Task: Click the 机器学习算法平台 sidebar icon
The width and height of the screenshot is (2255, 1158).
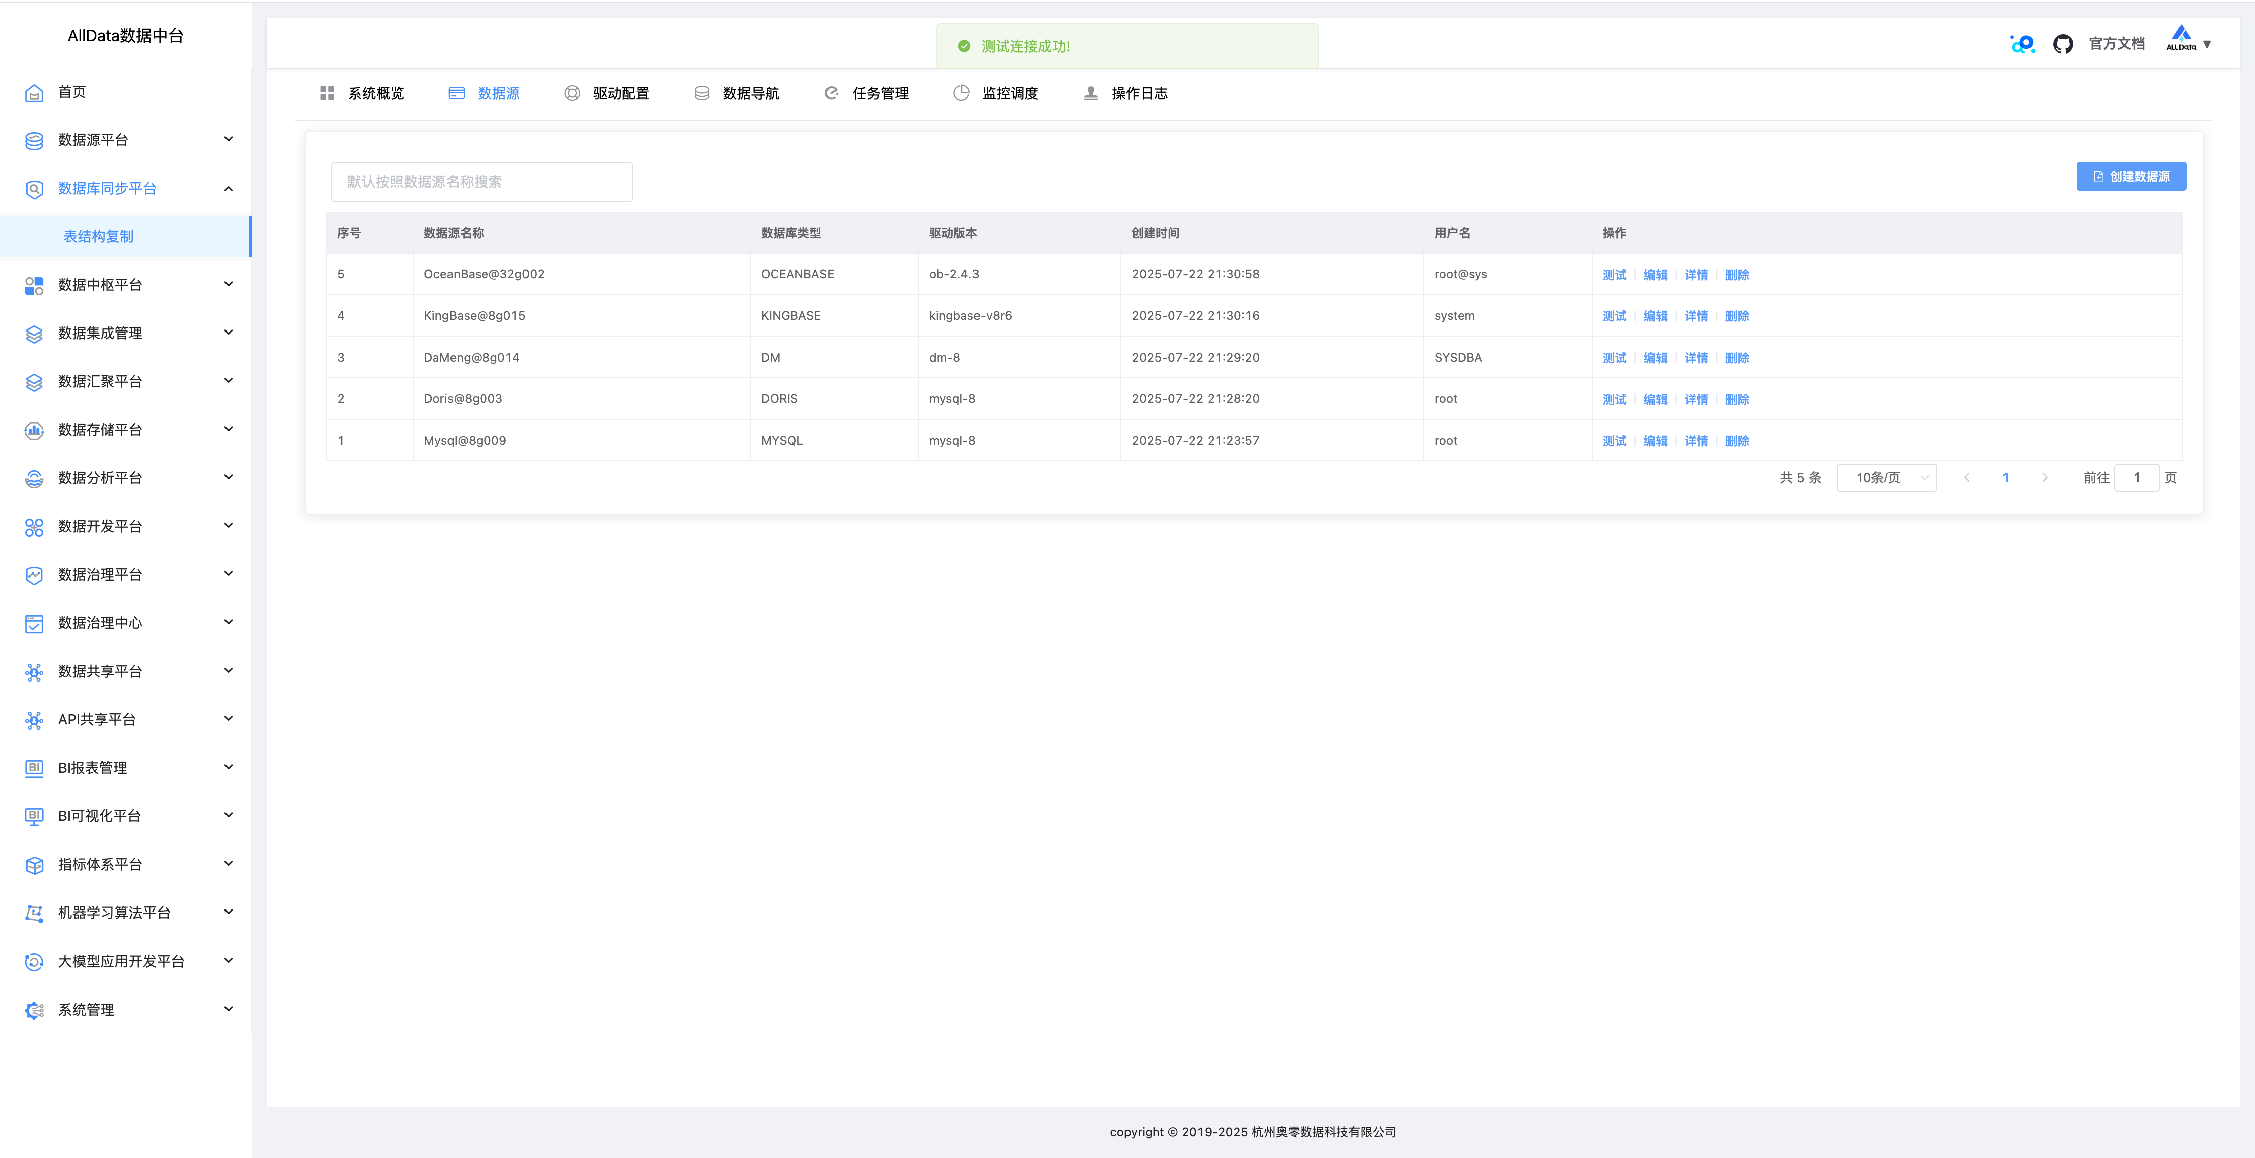Action: coord(34,913)
